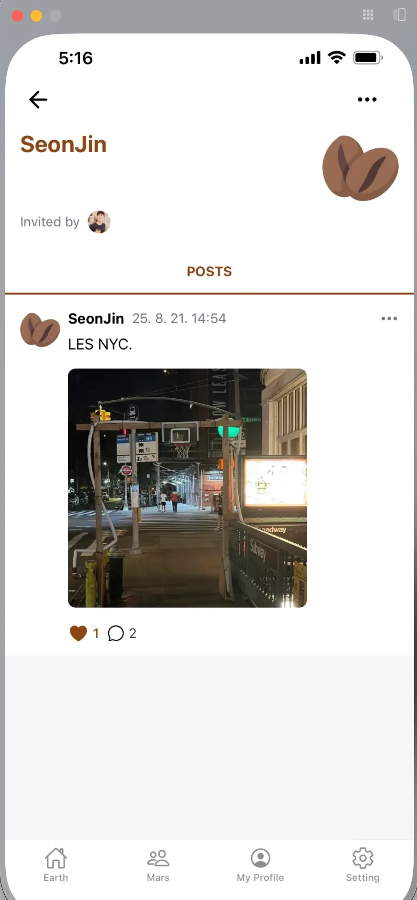
Task: Open the post's three-dot options menu
Action: (389, 318)
